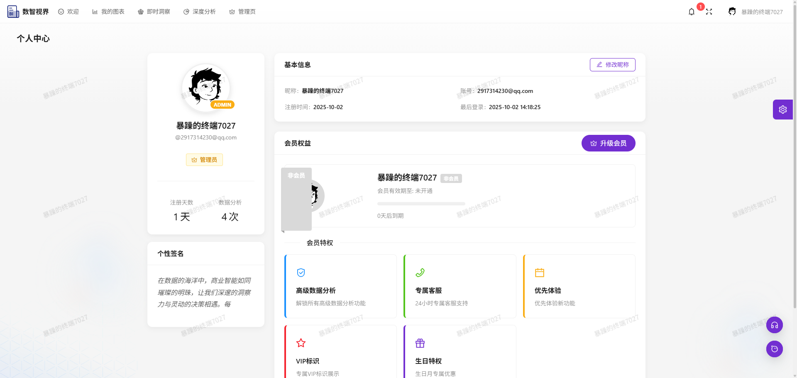Click the history clock icon at bottom right
Screen dimensions: 797x378
coord(774,349)
